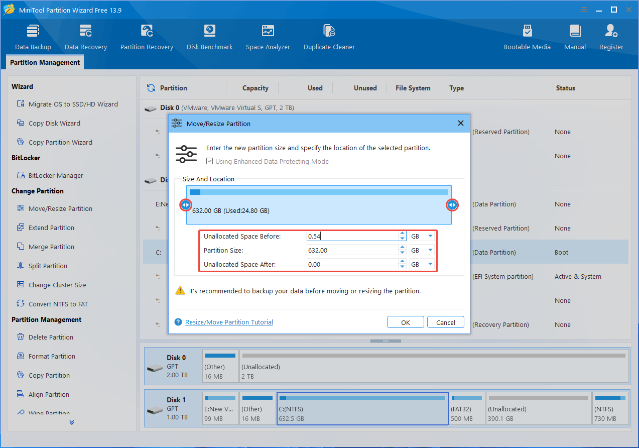The height and width of the screenshot is (448, 639).
Task: Open the hamburger menu in the title bar
Action: point(584,10)
